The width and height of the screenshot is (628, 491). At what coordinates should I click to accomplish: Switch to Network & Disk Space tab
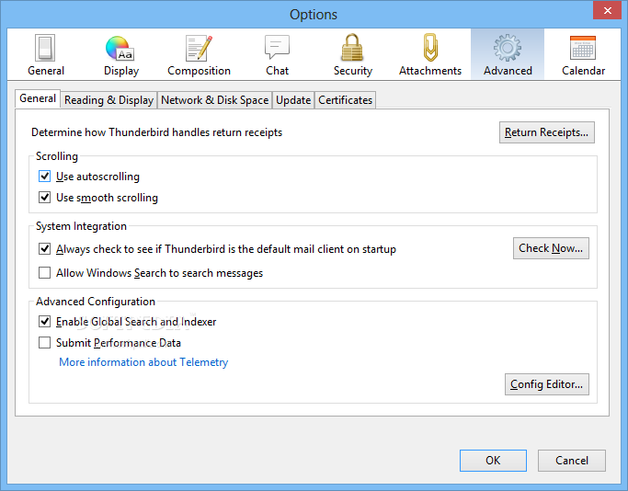point(214,100)
